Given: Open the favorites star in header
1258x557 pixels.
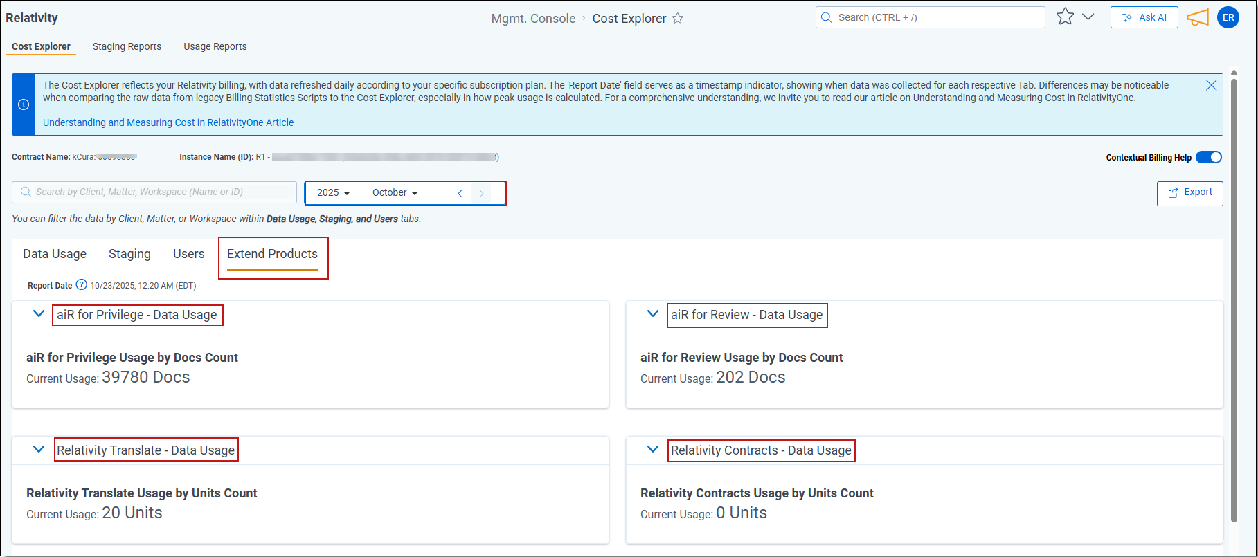Looking at the screenshot, I should click(x=1065, y=17).
